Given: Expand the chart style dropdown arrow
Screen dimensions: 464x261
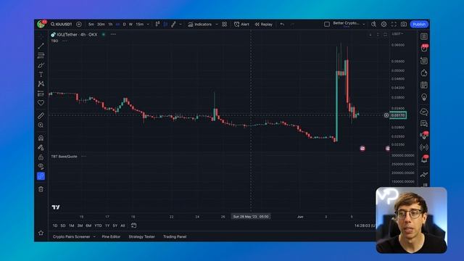Looking at the screenshot, I should tap(181, 24).
